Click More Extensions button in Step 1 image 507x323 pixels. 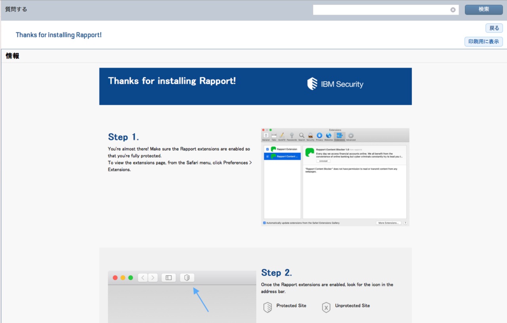(x=389, y=223)
